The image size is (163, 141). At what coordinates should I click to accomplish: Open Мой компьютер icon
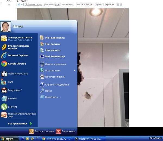[x=42, y=56]
